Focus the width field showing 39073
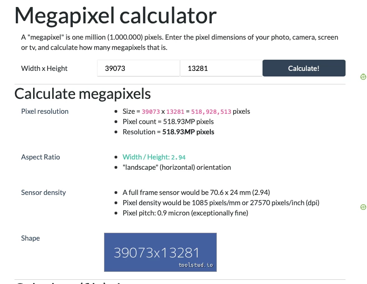Image resolution: width=367 pixels, height=284 pixels. click(138, 68)
